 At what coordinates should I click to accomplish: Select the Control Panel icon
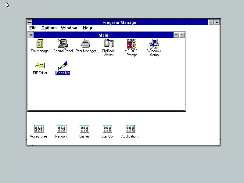tap(63, 44)
